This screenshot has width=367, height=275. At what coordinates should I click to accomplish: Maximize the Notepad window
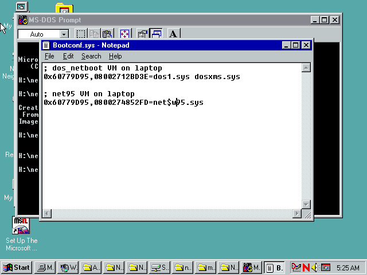pyautogui.click(x=295, y=45)
